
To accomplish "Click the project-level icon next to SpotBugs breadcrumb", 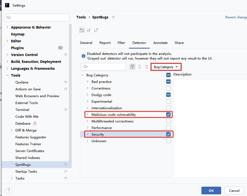I will pos(113,17).
